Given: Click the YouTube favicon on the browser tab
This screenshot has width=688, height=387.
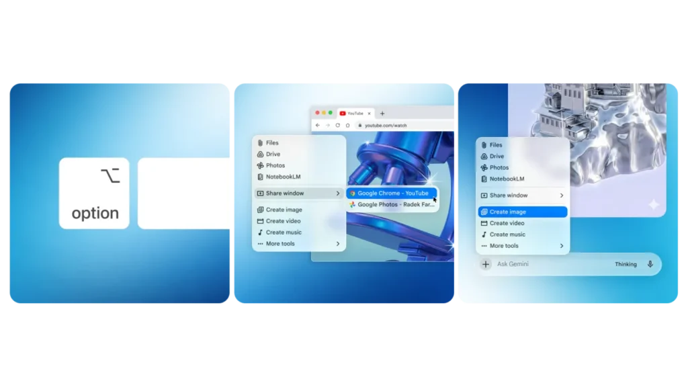Looking at the screenshot, I should (x=344, y=114).
